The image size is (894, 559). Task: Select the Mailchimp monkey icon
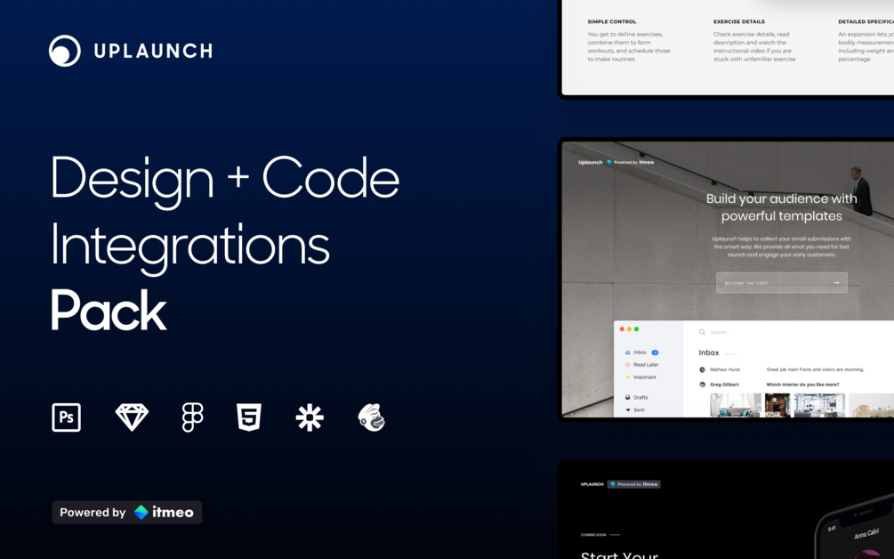[x=372, y=417]
